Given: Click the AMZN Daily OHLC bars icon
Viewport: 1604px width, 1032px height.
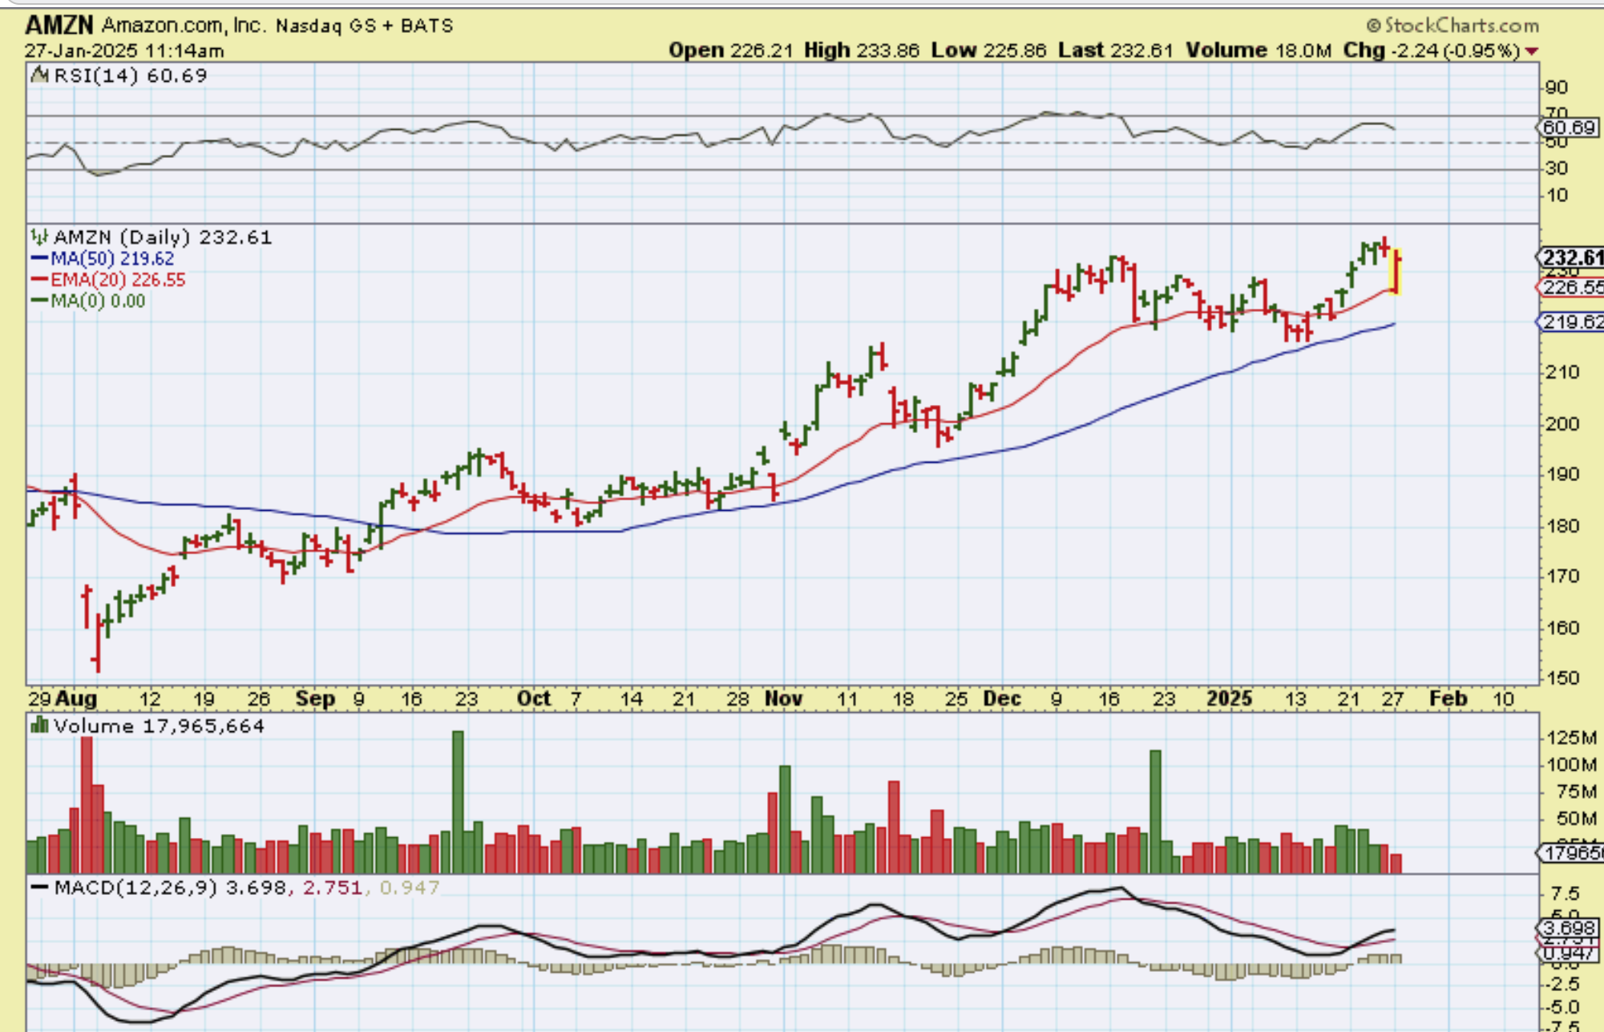Looking at the screenshot, I should click(38, 237).
